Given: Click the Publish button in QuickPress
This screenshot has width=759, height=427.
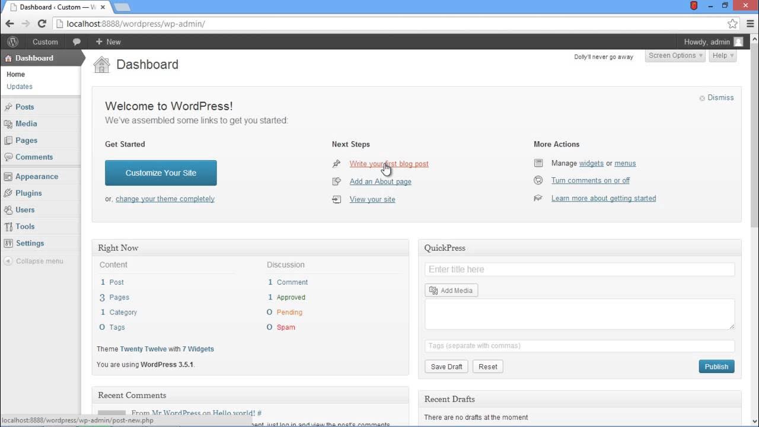Looking at the screenshot, I should 716,367.
